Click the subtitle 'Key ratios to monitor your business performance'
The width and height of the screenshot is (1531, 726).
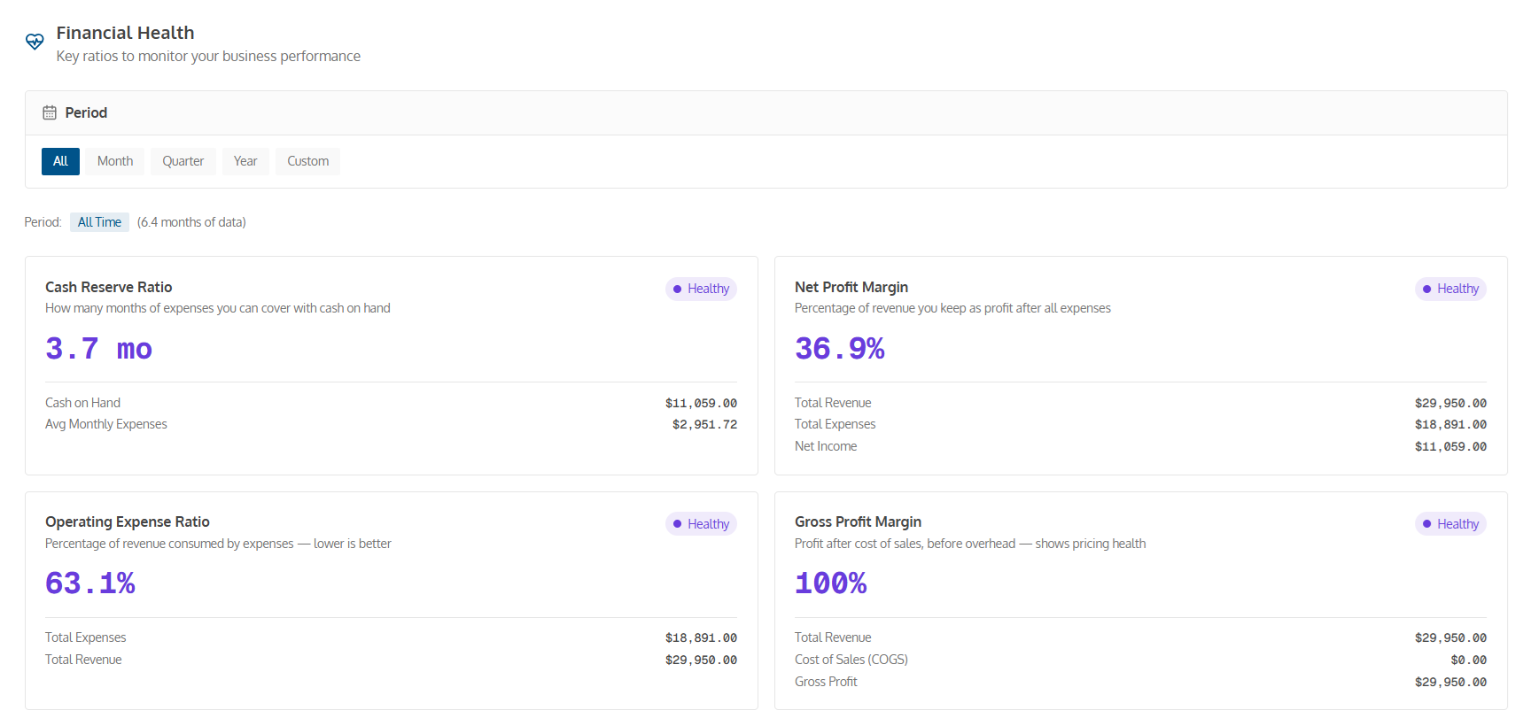(x=208, y=57)
